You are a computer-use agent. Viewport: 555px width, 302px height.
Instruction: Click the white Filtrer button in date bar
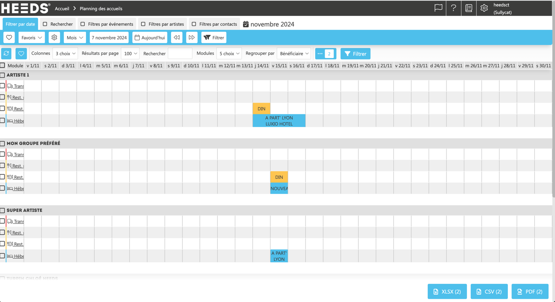[214, 38]
